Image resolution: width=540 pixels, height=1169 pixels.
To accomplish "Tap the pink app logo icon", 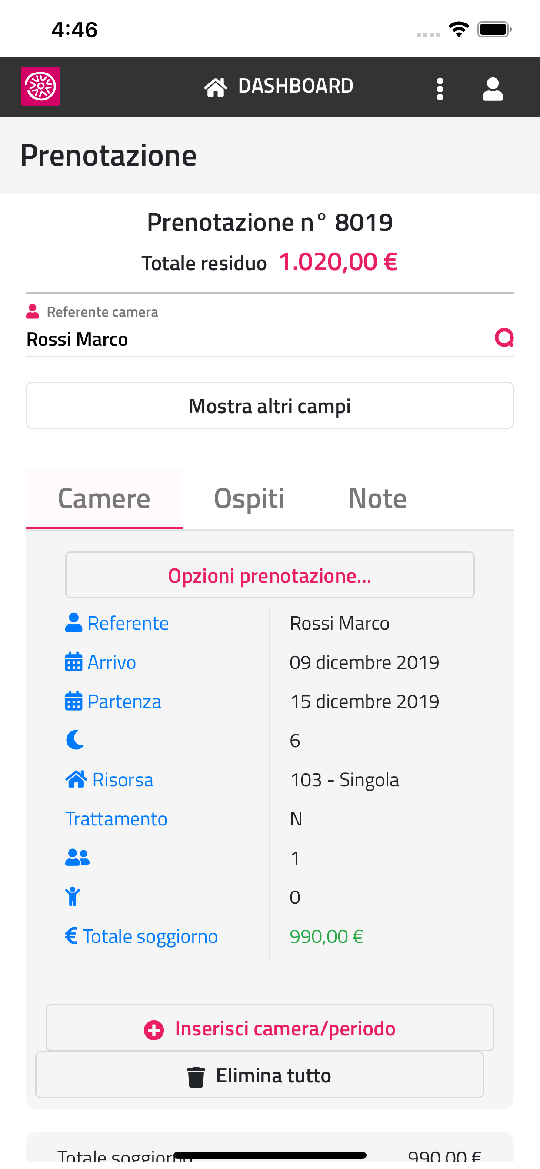I will (x=40, y=86).
